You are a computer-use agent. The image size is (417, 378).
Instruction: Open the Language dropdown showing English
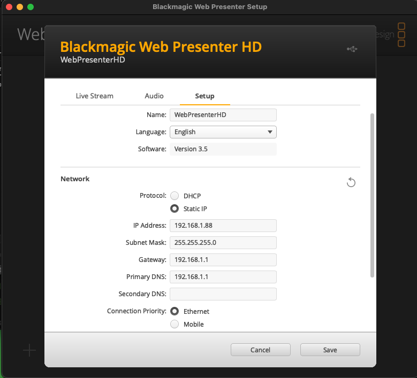(223, 132)
